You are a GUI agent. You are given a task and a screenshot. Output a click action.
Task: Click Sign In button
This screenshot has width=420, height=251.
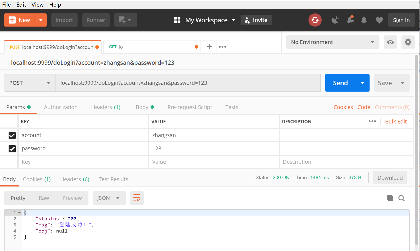(x=401, y=20)
